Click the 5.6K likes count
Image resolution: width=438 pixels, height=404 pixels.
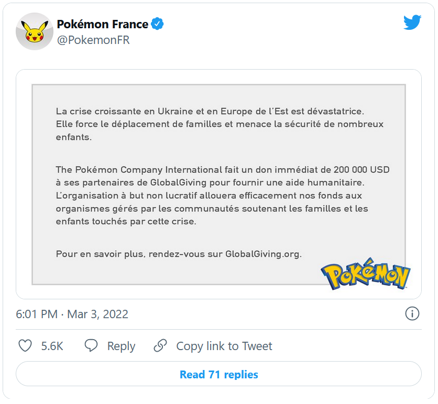(52, 346)
